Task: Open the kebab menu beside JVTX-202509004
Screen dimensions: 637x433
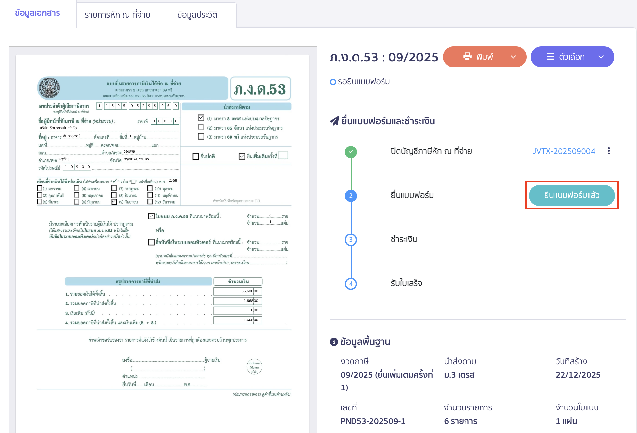Action: (609, 151)
